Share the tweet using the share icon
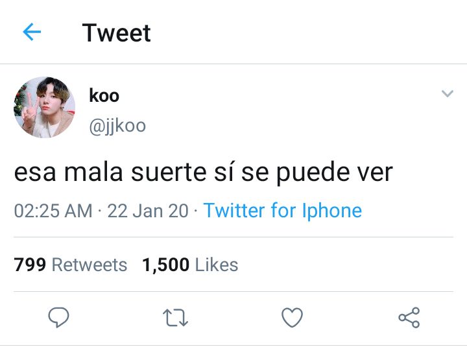This screenshot has width=467, height=347. coord(409,318)
